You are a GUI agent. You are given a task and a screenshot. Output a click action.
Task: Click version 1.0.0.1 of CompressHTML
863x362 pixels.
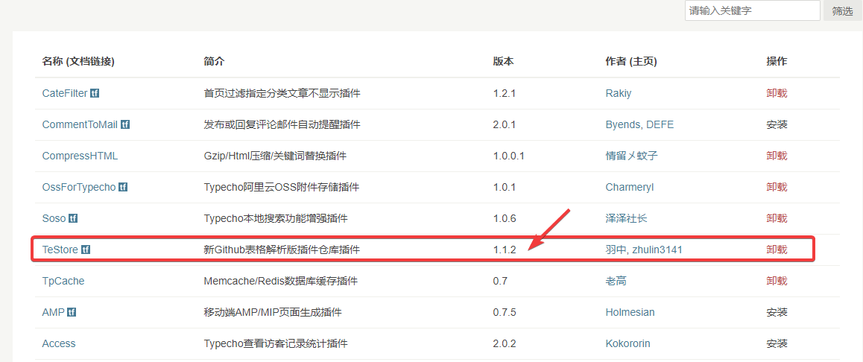508,156
